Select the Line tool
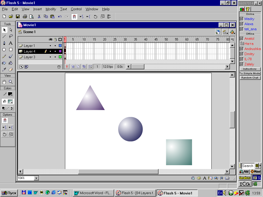Screen dimensions: 263x197 (4, 36)
